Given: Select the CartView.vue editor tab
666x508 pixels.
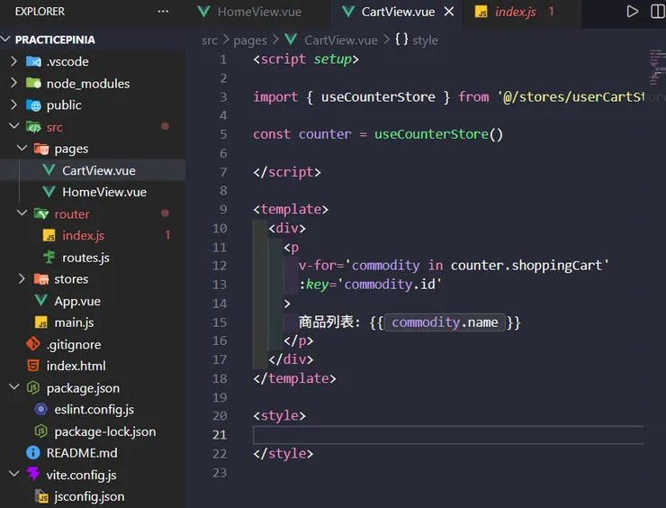Looking at the screenshot, I should [398, 12].
